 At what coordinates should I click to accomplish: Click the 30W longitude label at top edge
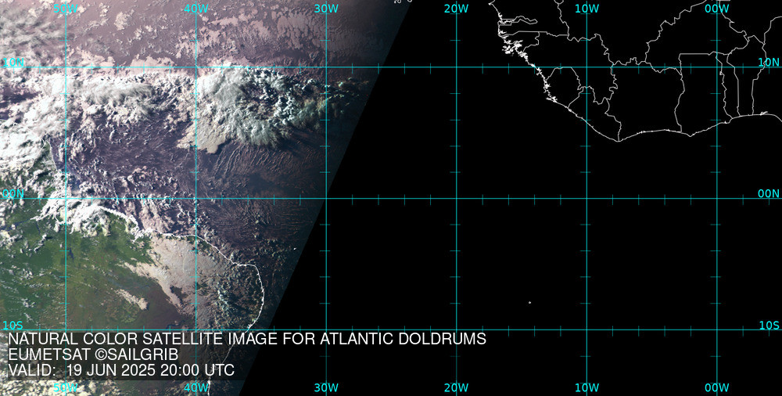[327, 9]
